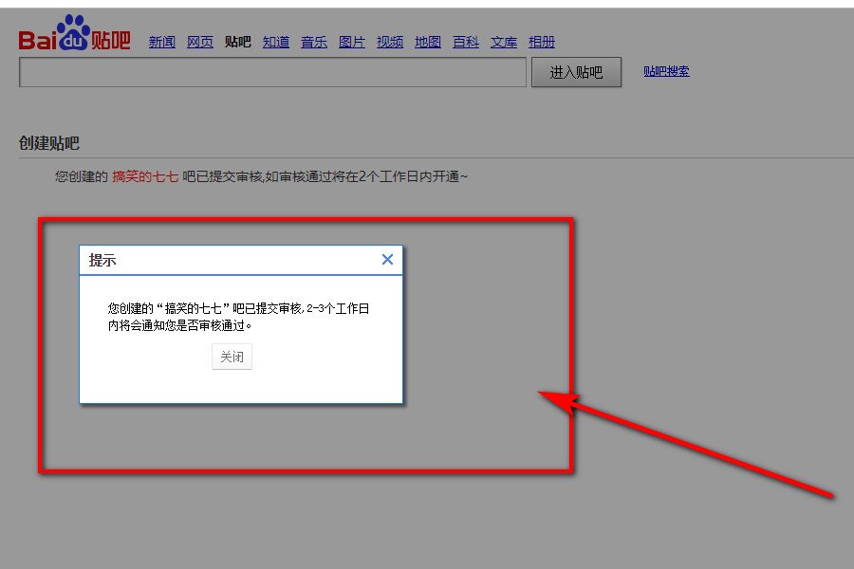Close the 提示 dialog with the X
This screenshot has height=569, width=854.
tap(387, 259)
